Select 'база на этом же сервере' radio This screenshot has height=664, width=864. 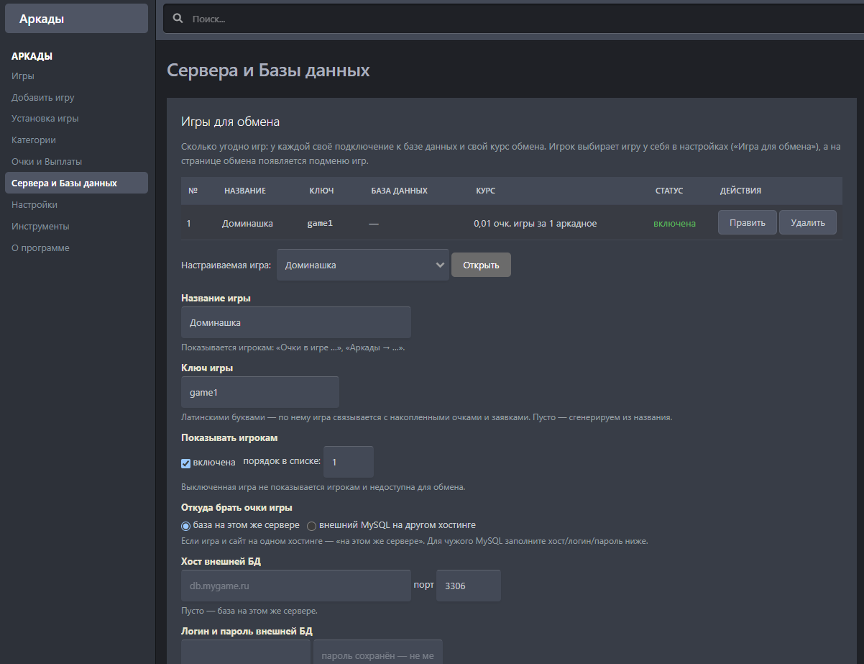[x=185, y=526]
